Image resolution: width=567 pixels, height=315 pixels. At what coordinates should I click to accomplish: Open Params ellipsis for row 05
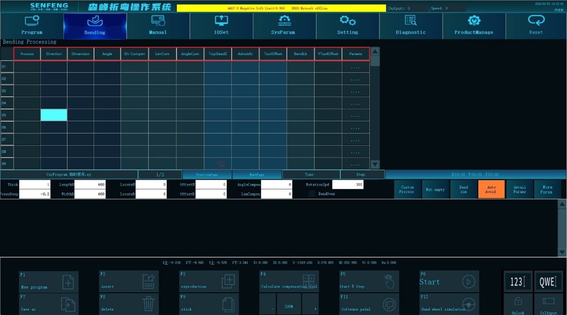click(355, 116)
